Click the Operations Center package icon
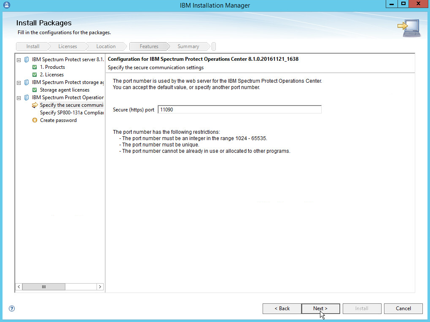The image size is (430, 322). pyautogui.click(x=27, y=97)
